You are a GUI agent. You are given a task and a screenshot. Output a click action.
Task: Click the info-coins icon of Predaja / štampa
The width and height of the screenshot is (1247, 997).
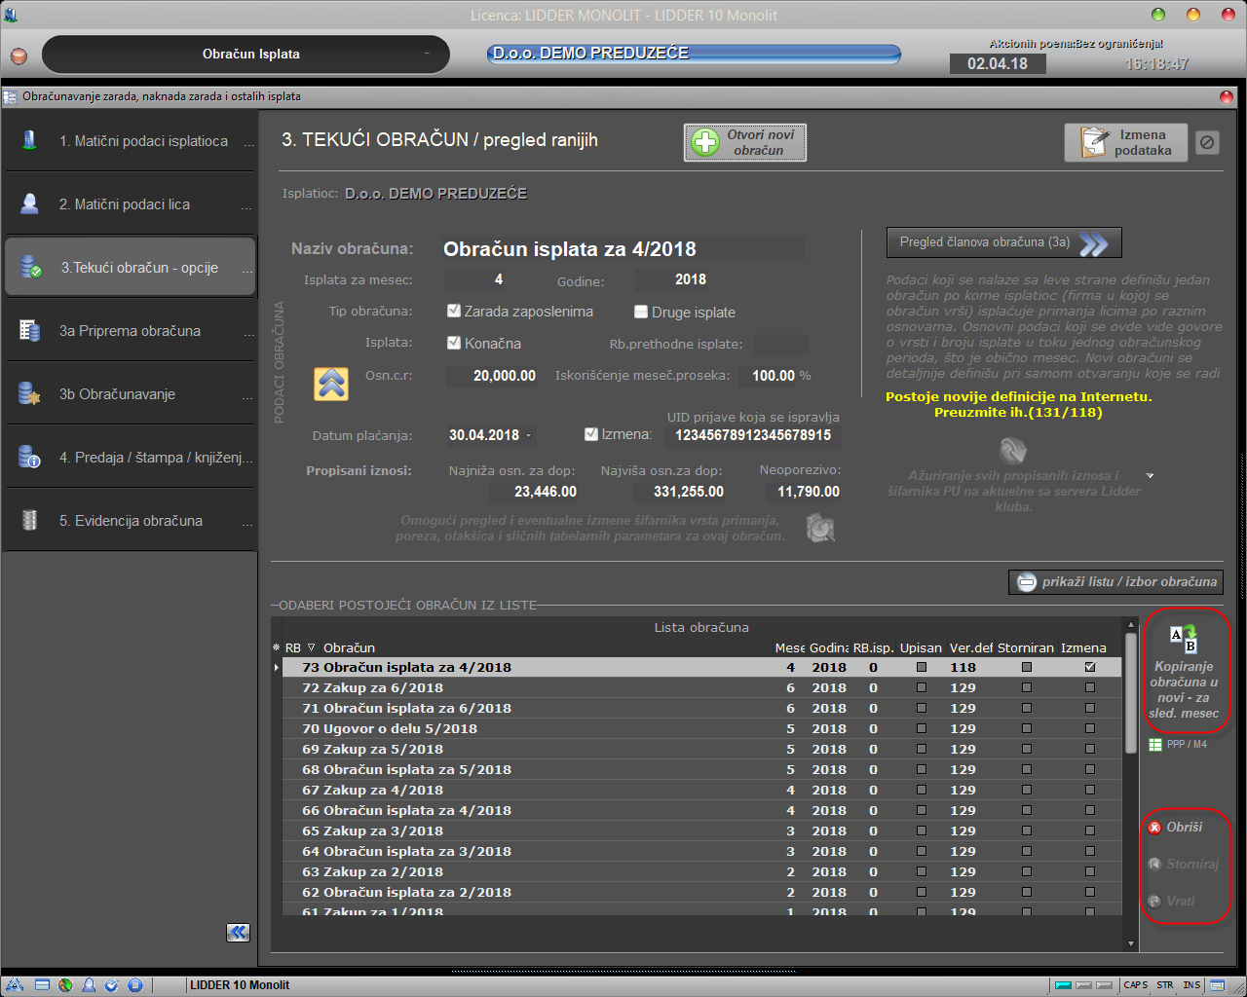click(29, 457)
